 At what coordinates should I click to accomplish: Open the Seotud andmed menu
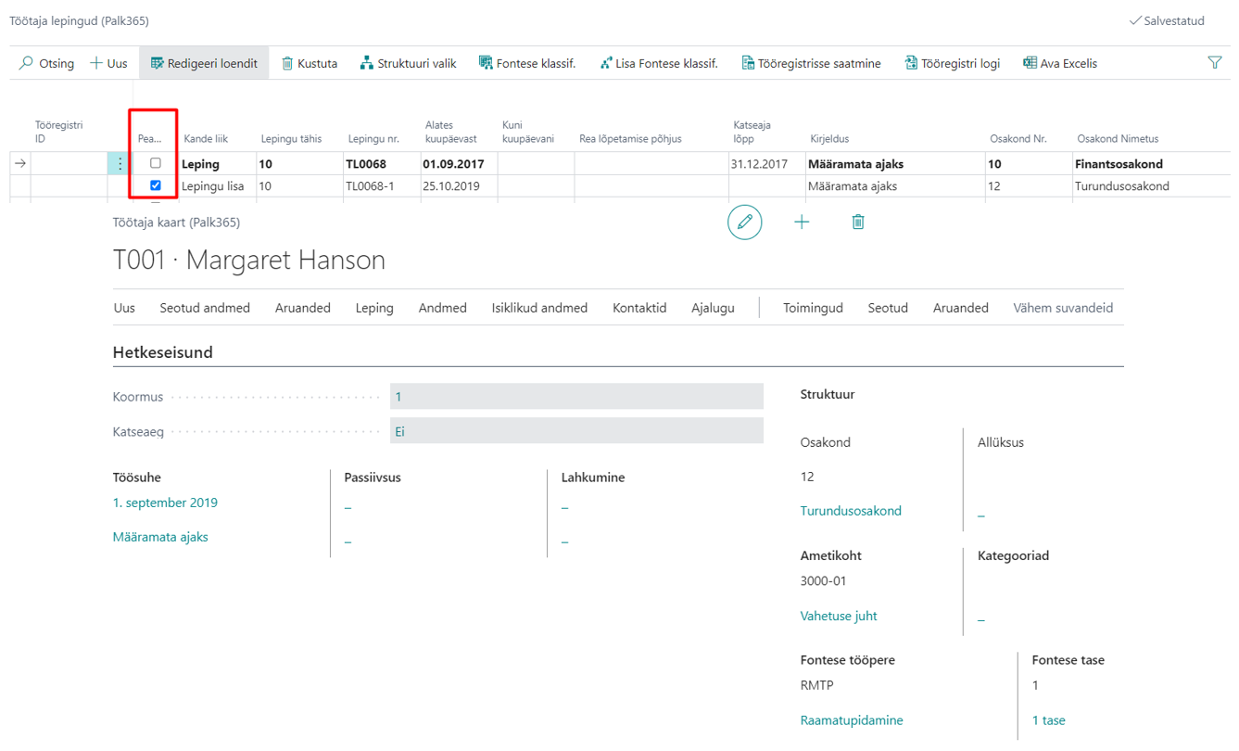pyautogui.click(x=205, y=308)
